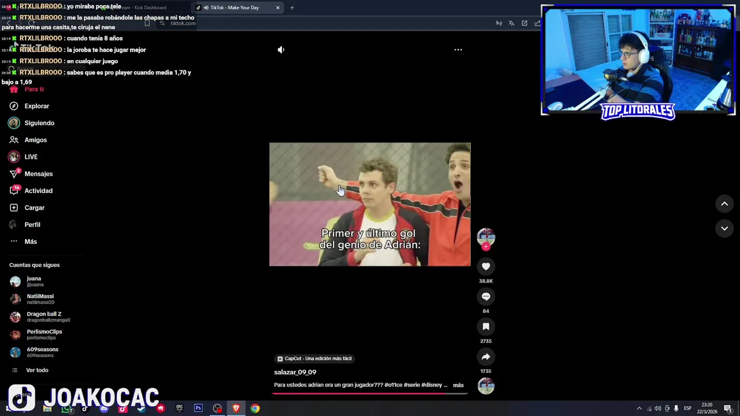The width and height of the screenshot is (740, 416).
Task: Open the taskbar clock showing 23:20
Action: pos(706,408)
